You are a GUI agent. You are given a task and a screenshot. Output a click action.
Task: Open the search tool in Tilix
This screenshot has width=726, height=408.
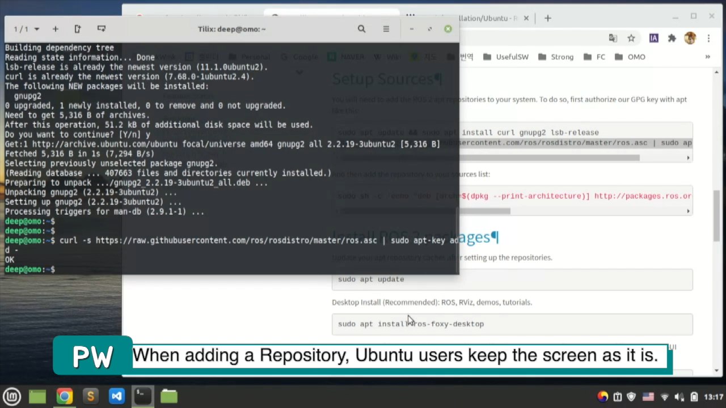coord(361,29)
